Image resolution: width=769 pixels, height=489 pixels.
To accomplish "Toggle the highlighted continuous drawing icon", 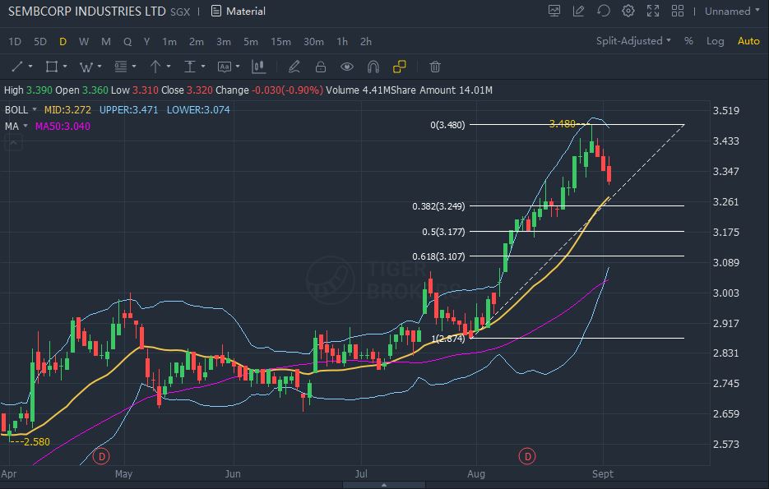I will (x=400, y=66).
